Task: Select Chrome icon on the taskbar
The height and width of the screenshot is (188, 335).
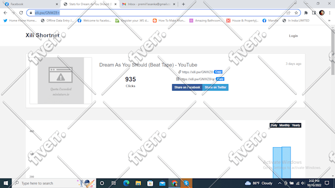Action: tap(174, 183)
